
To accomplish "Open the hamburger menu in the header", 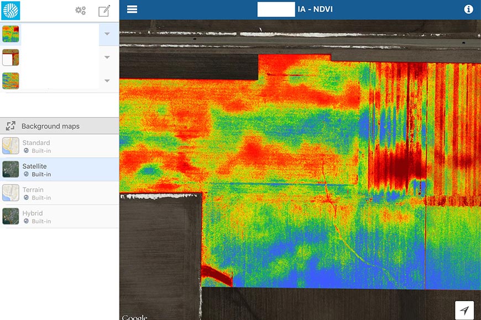I will (132, 9).
